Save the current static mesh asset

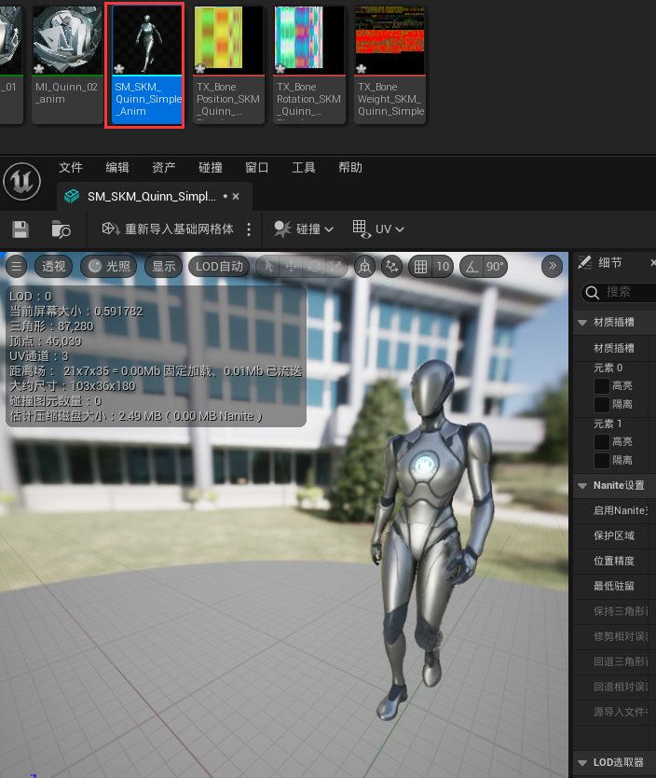pyautogui.click(x=20, y=229)
